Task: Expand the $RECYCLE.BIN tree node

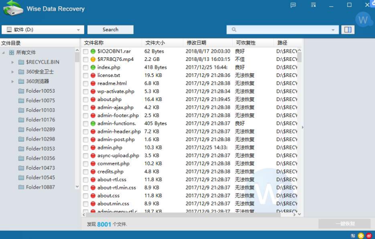Action: point(12,62)
